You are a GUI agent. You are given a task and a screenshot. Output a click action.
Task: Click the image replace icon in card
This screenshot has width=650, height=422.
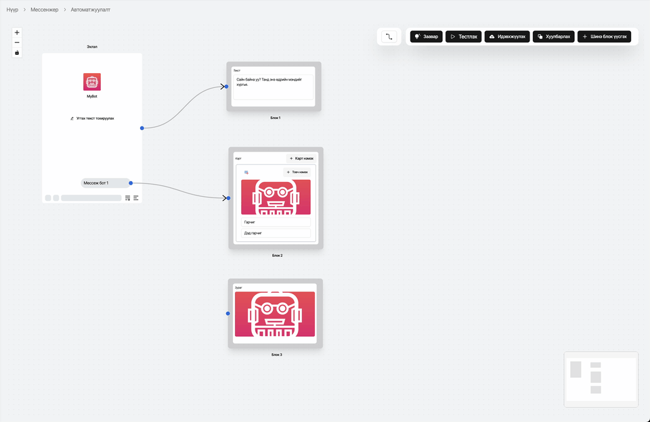(246, 172)
